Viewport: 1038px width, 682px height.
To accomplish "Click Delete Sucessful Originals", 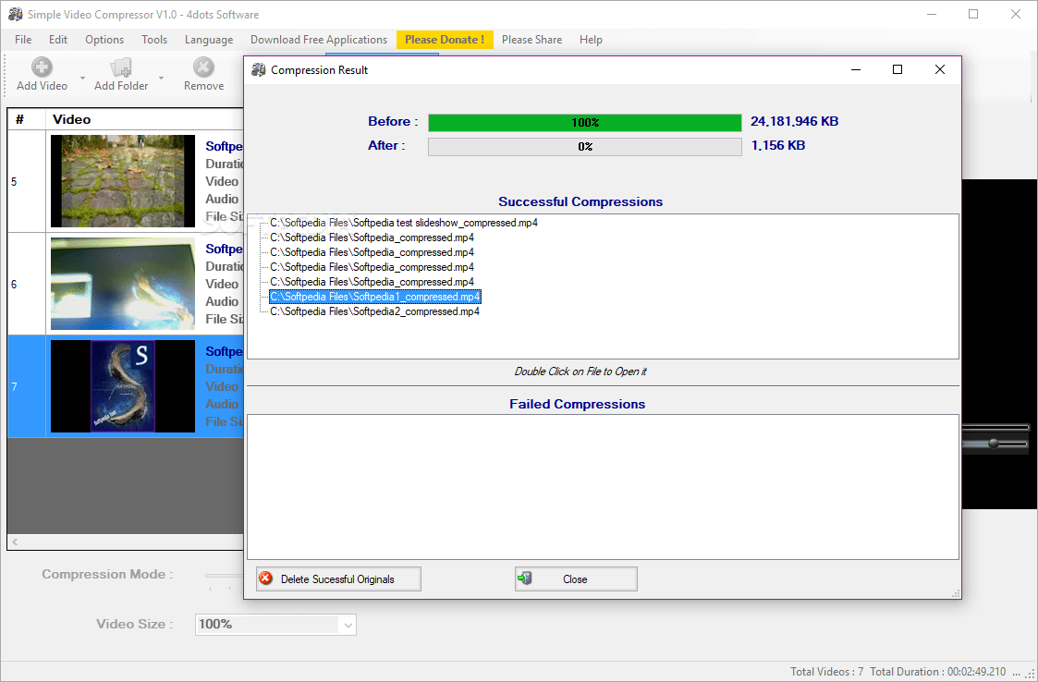I will (338, 578).
